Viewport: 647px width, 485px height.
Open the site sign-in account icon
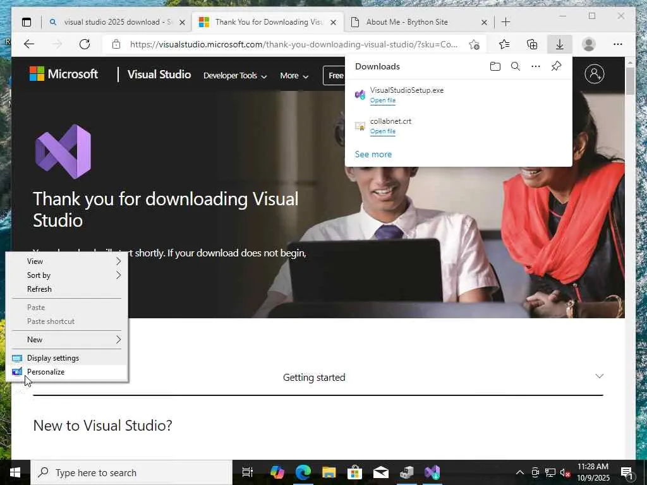[x=594, y=75]
